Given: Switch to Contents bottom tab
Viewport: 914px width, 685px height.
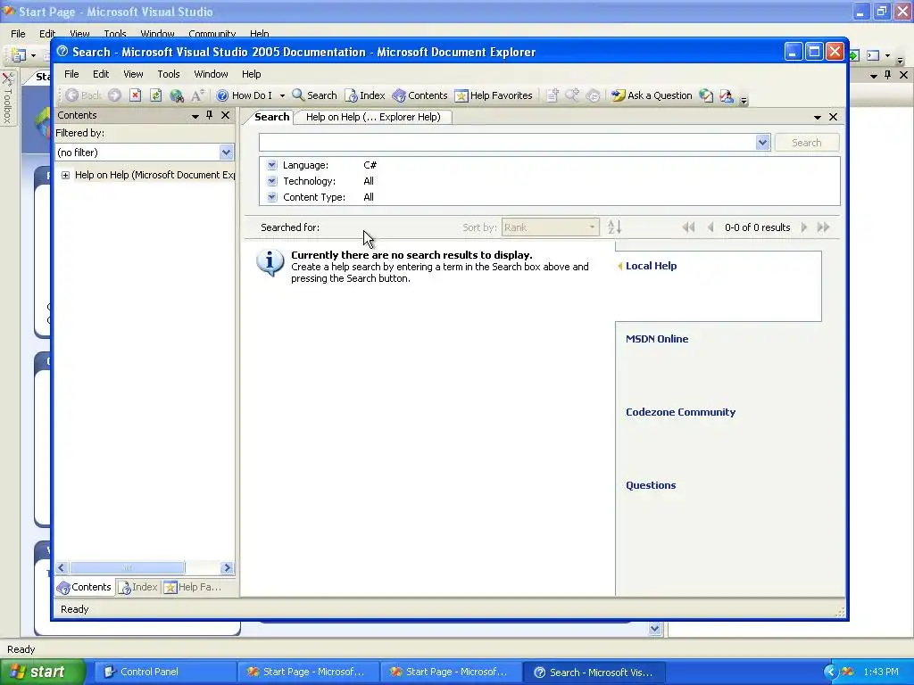Looking at the screenshot, I should click(85, 587).
